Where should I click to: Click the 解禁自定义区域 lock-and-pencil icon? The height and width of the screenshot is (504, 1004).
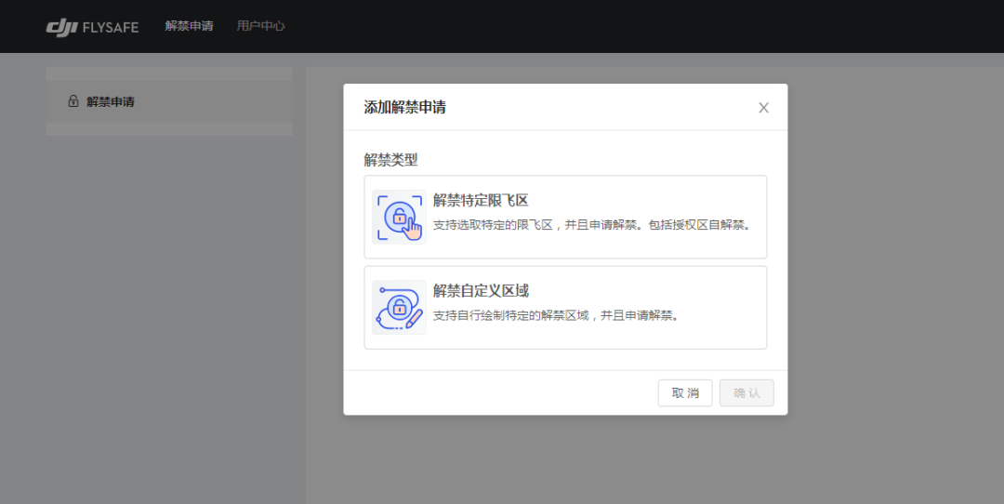tap(399, 308)
